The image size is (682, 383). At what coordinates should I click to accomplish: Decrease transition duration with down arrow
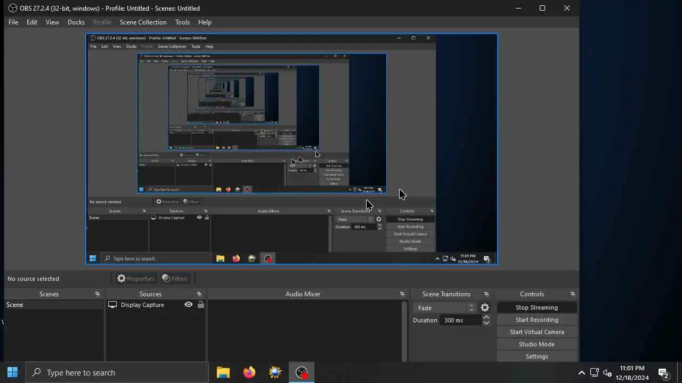coord(486,323)
